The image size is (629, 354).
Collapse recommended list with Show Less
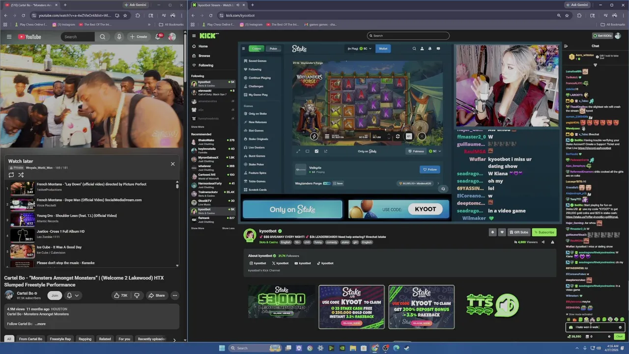tap(228, 228)
